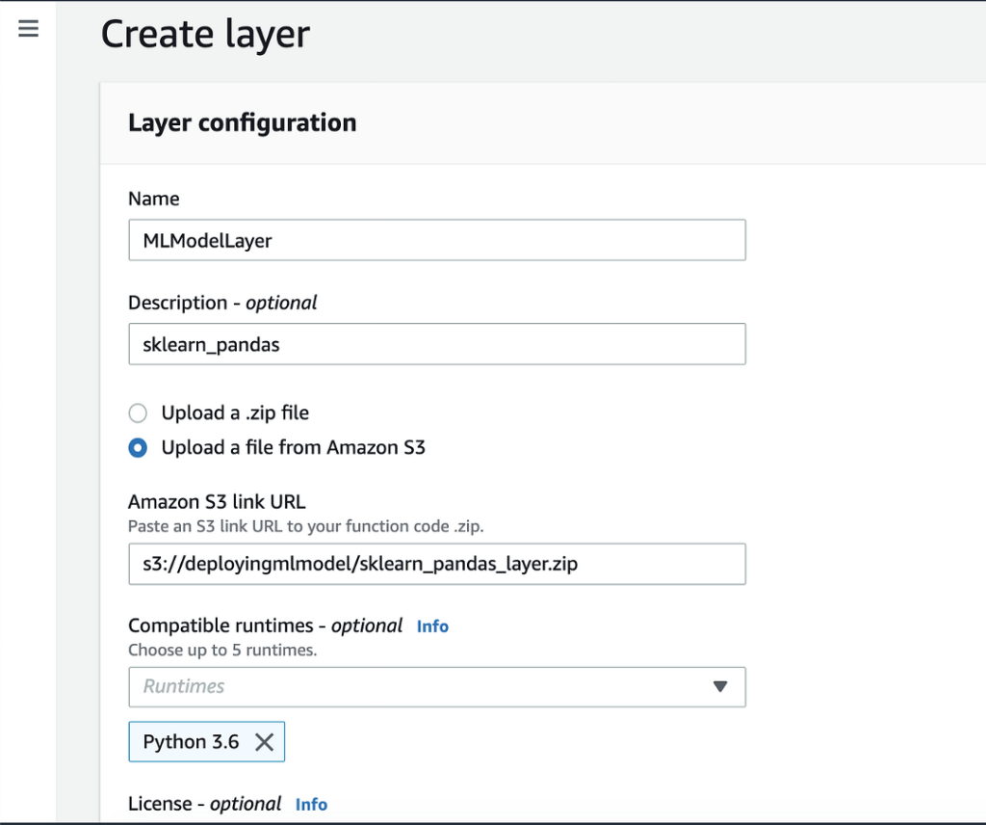Screen dimensions: 986x825
Task: Open the navigation sidebar hamburger menu
Action: (28, 29)
